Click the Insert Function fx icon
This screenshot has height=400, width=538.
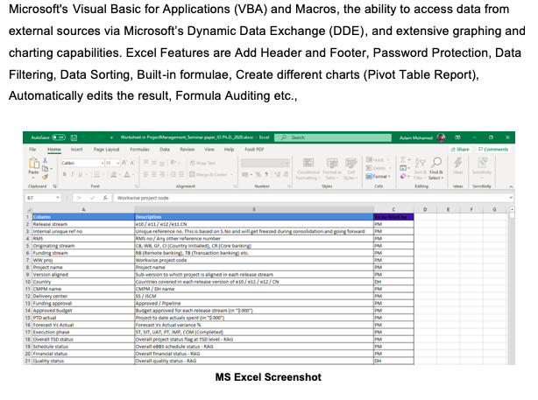tap(105, 198)
